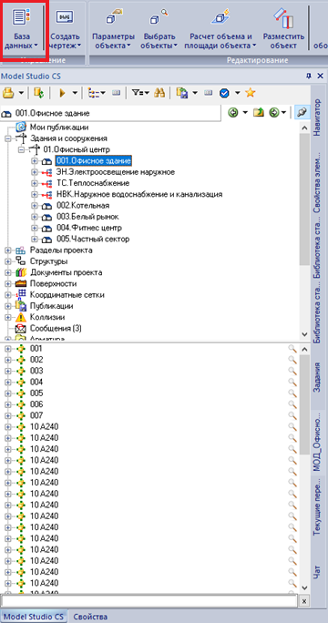
Task: Open dropdown arrow next to printer icon
Action: (x=21, y=93)
